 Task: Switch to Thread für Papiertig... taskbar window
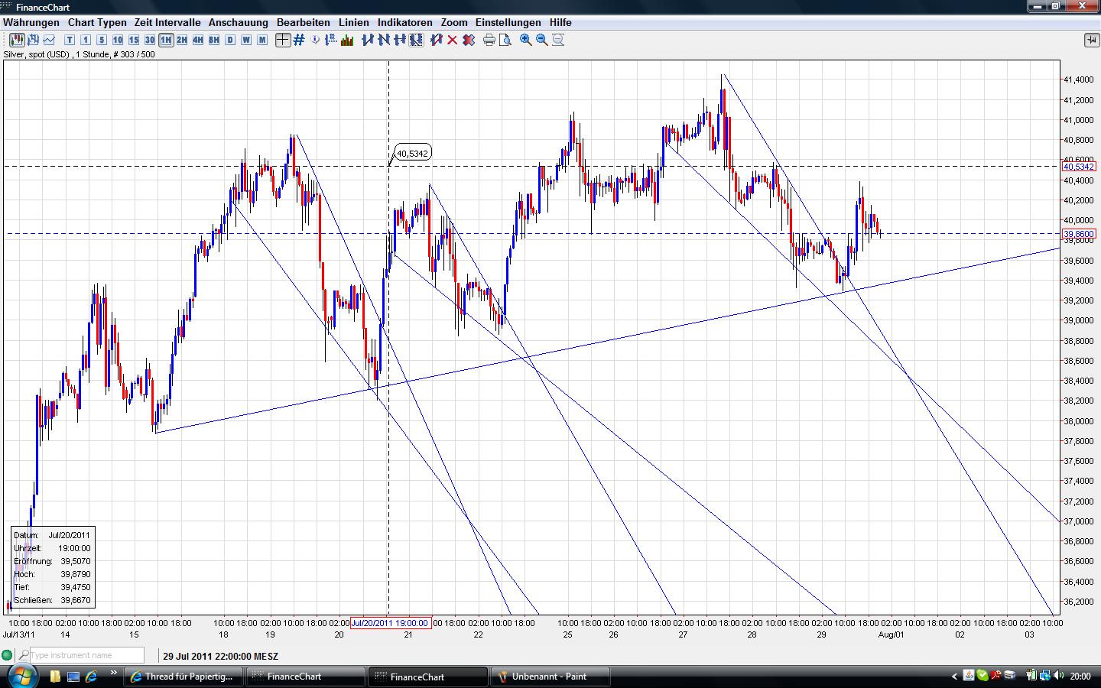(x=183, y=677)
